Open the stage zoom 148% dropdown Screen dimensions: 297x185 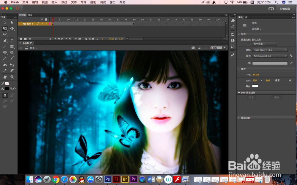pos(225,48)
